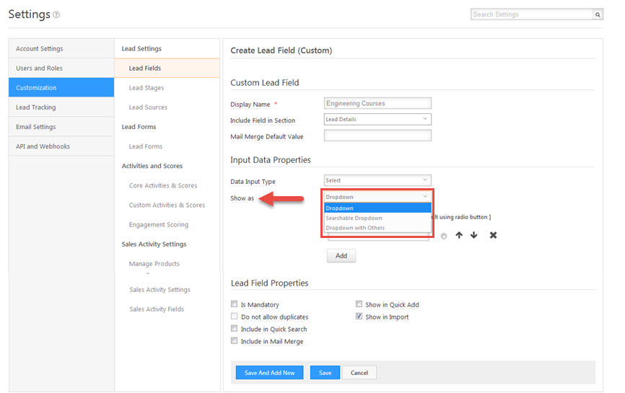Click the help icon beside Settings

(57, 15)
